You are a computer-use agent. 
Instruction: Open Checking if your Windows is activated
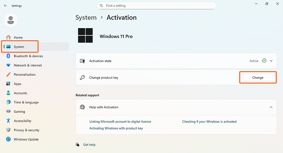point(209,121)
